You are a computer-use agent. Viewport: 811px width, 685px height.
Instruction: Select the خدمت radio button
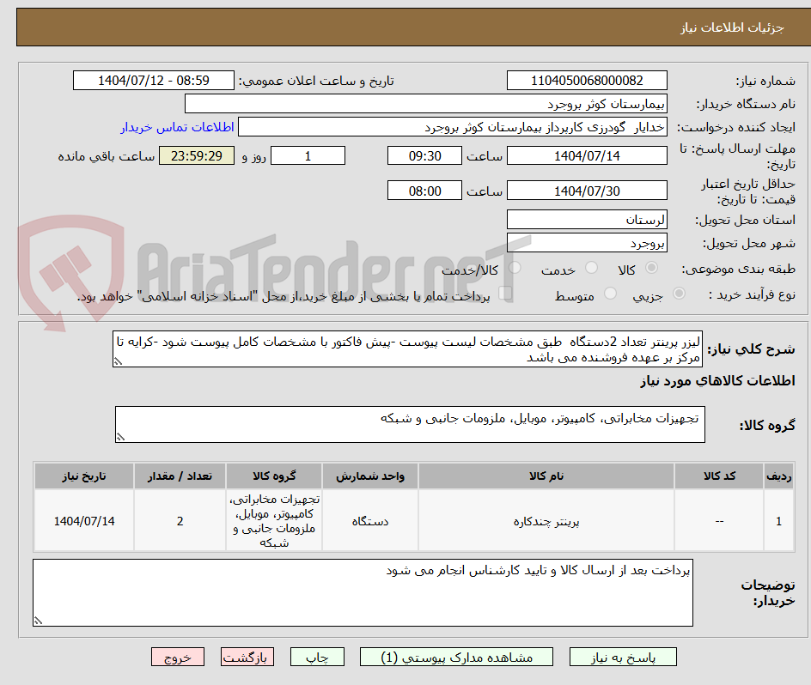[x=591, y=267]
